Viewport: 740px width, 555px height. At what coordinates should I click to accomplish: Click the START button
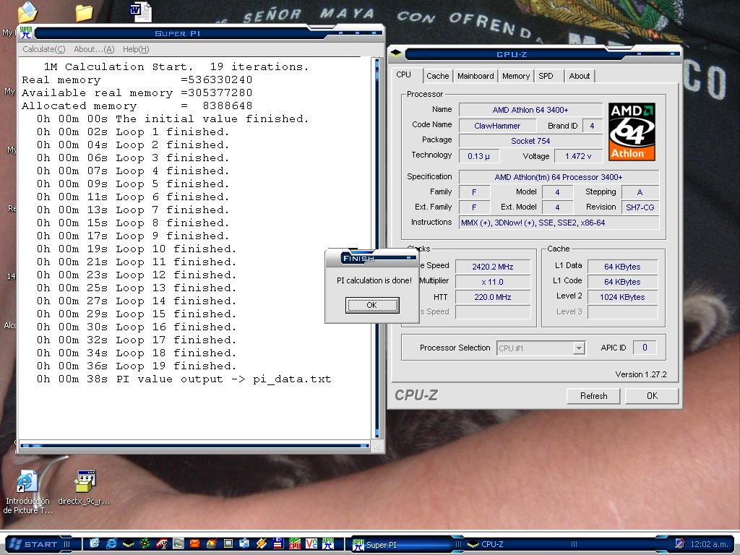click(40, 544)
